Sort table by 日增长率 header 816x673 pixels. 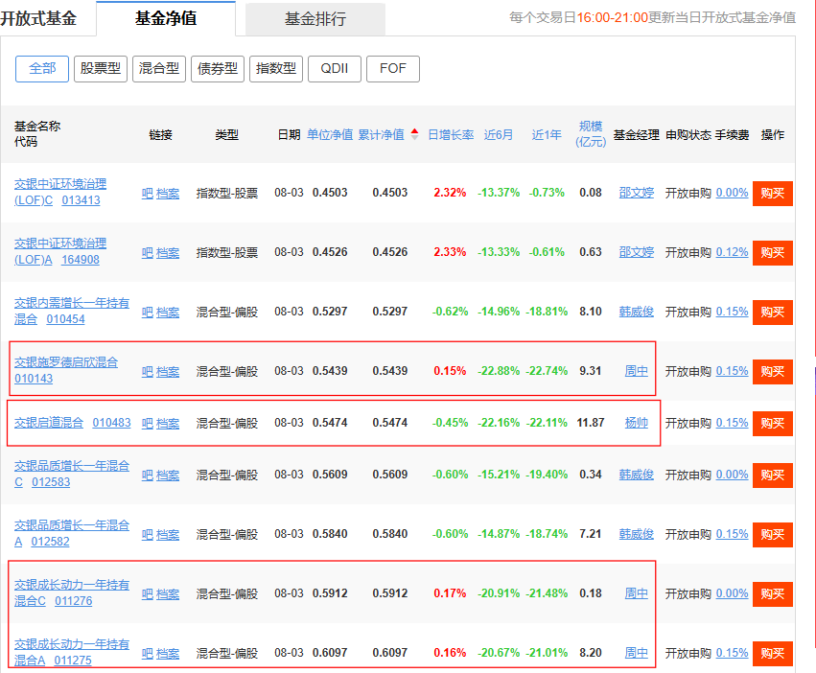[451, 135]
